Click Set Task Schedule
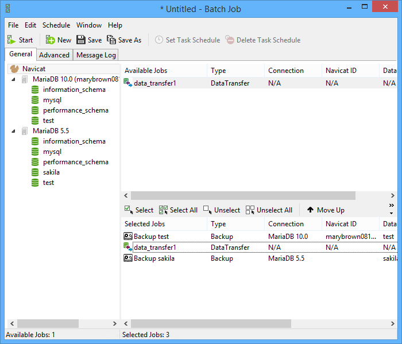The height and width of the screenshot is (344, 402). [188, 40]
